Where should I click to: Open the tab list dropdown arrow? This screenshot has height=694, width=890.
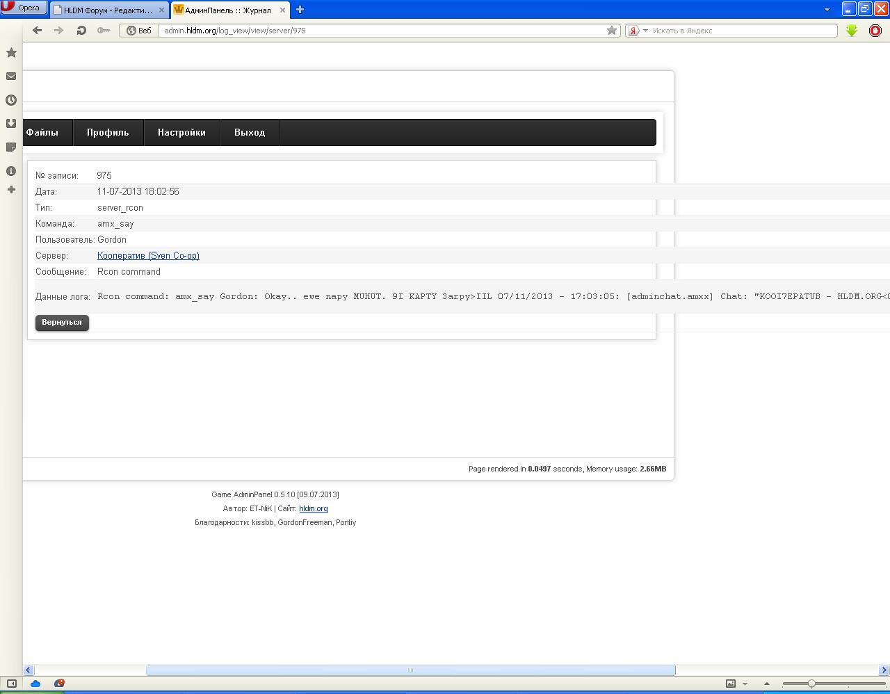point(827,10)
